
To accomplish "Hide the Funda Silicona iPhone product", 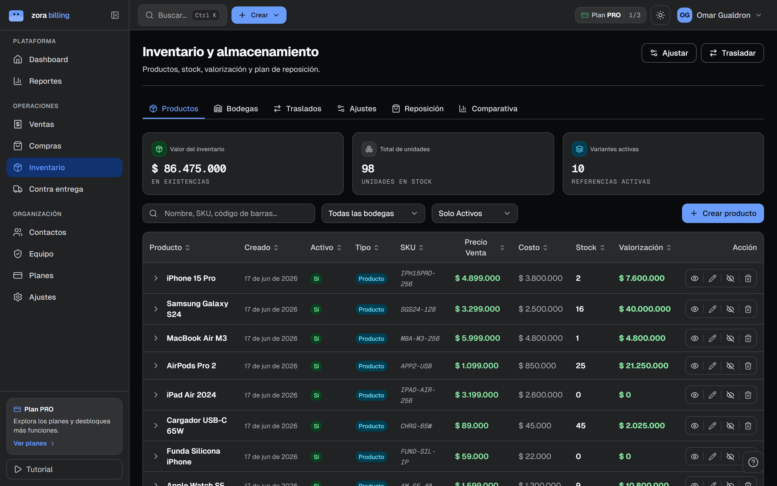I will click(x=730, y=457).
